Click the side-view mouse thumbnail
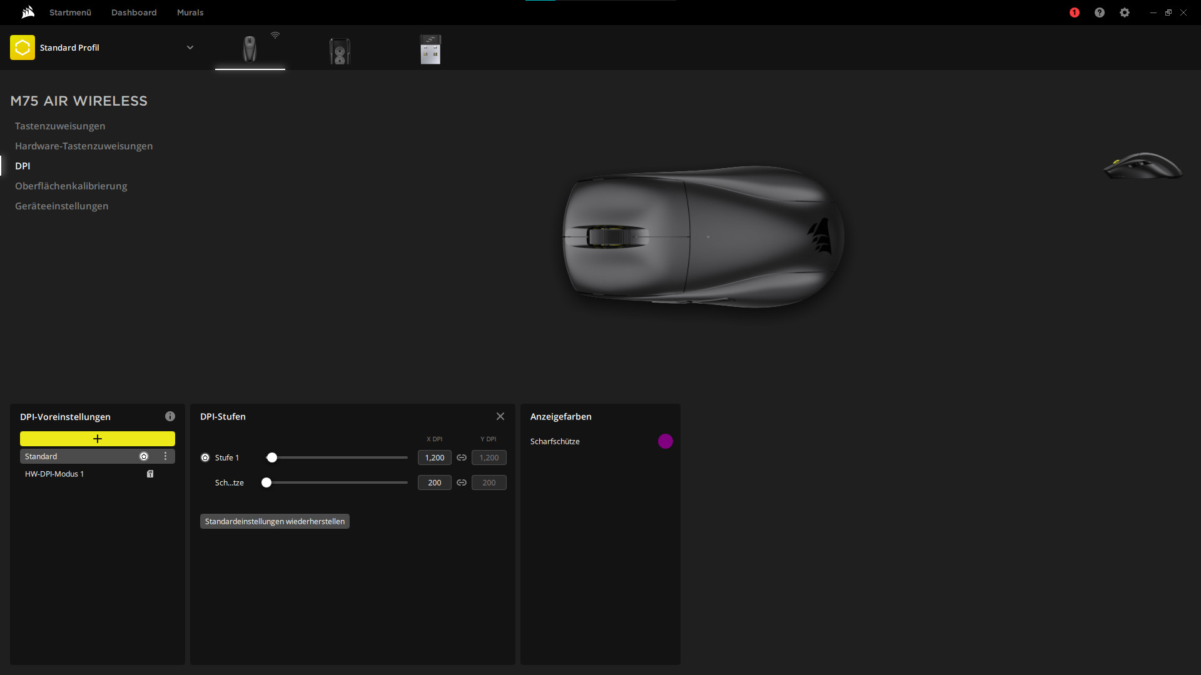 (1143, 166)
